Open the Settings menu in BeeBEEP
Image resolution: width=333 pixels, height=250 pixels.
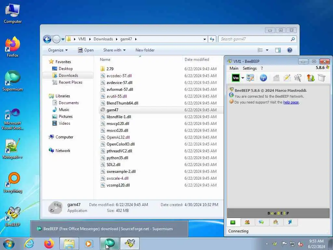pyautogui.click(x=249, y=68)
